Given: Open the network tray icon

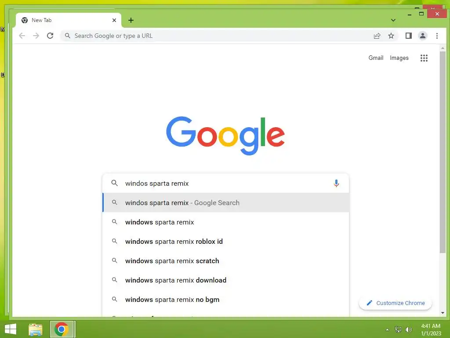Looking at the screenshot, I should (398, 330).
